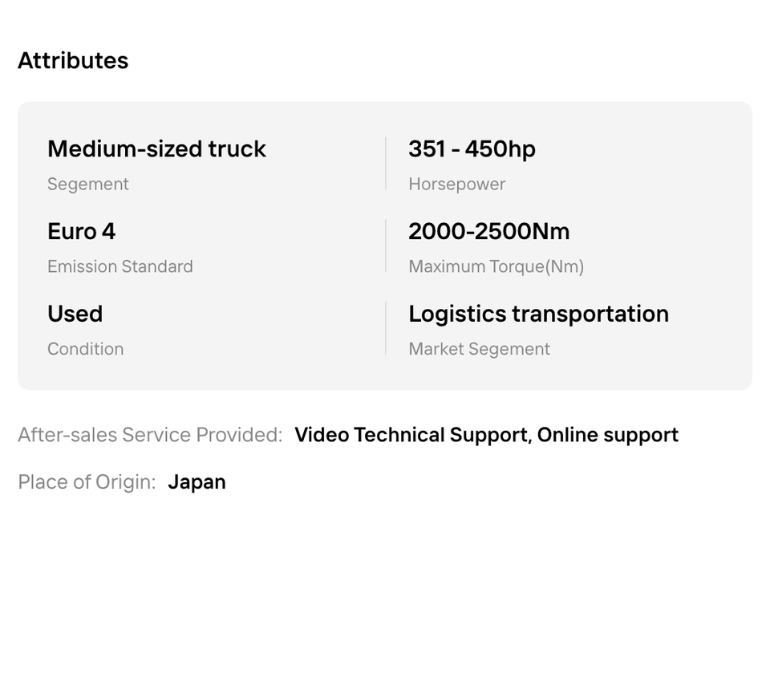Image resolution: width=770 pixels, height=686 pixels.
Task: Click the divider left of Market Segement
Action: pos(386,328)
